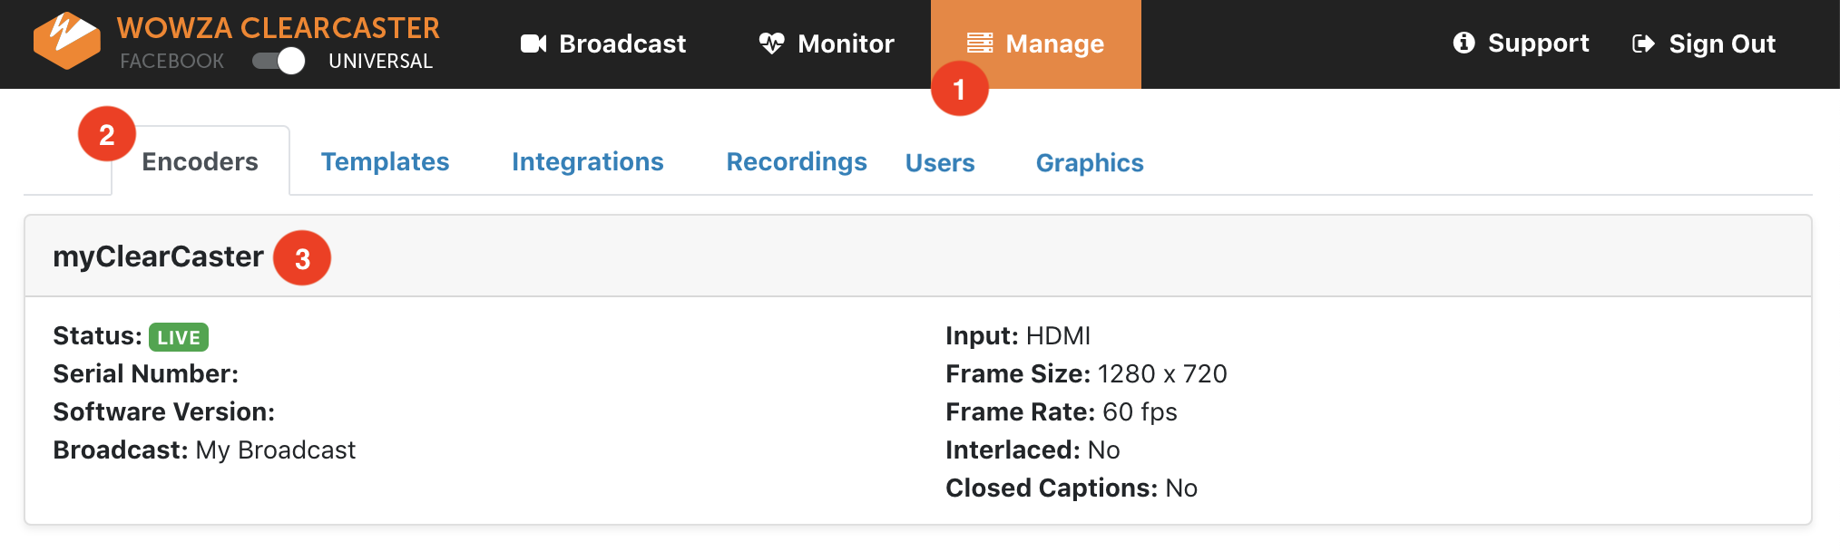Viewport: 1840px width, 551px height.
Task: Click the Monitor heartbeat icon
Action: pos(771,43)
